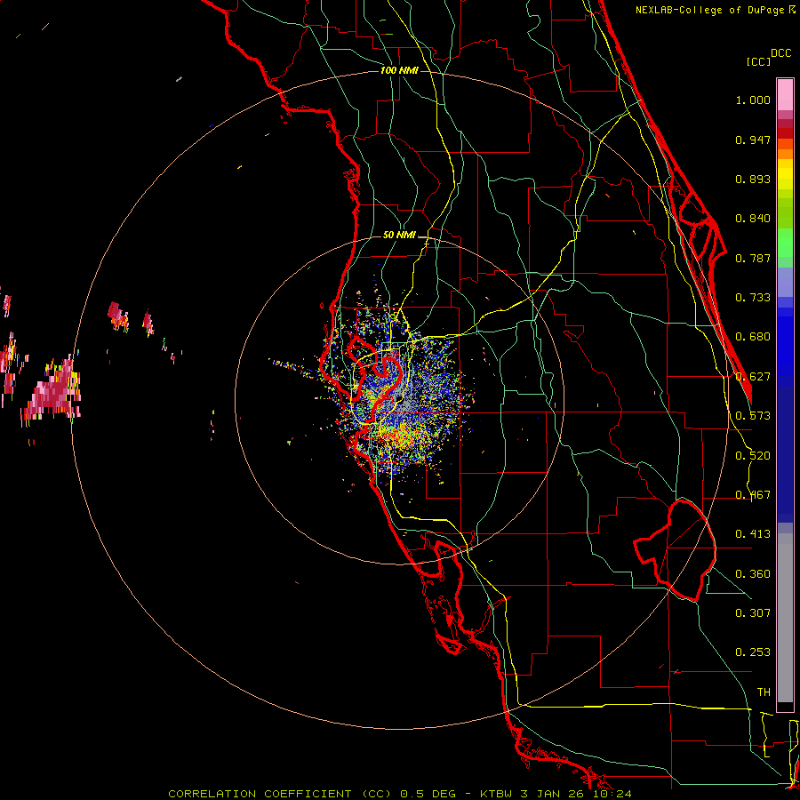Click the Correlation Coefficient footer caption
The width and height of the screenshot is (800, 800).
point(400,794)
